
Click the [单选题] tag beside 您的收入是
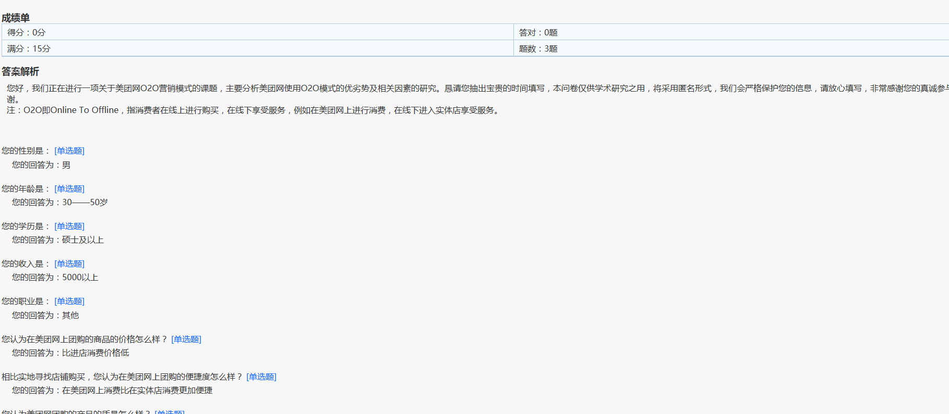click(69, 264)
